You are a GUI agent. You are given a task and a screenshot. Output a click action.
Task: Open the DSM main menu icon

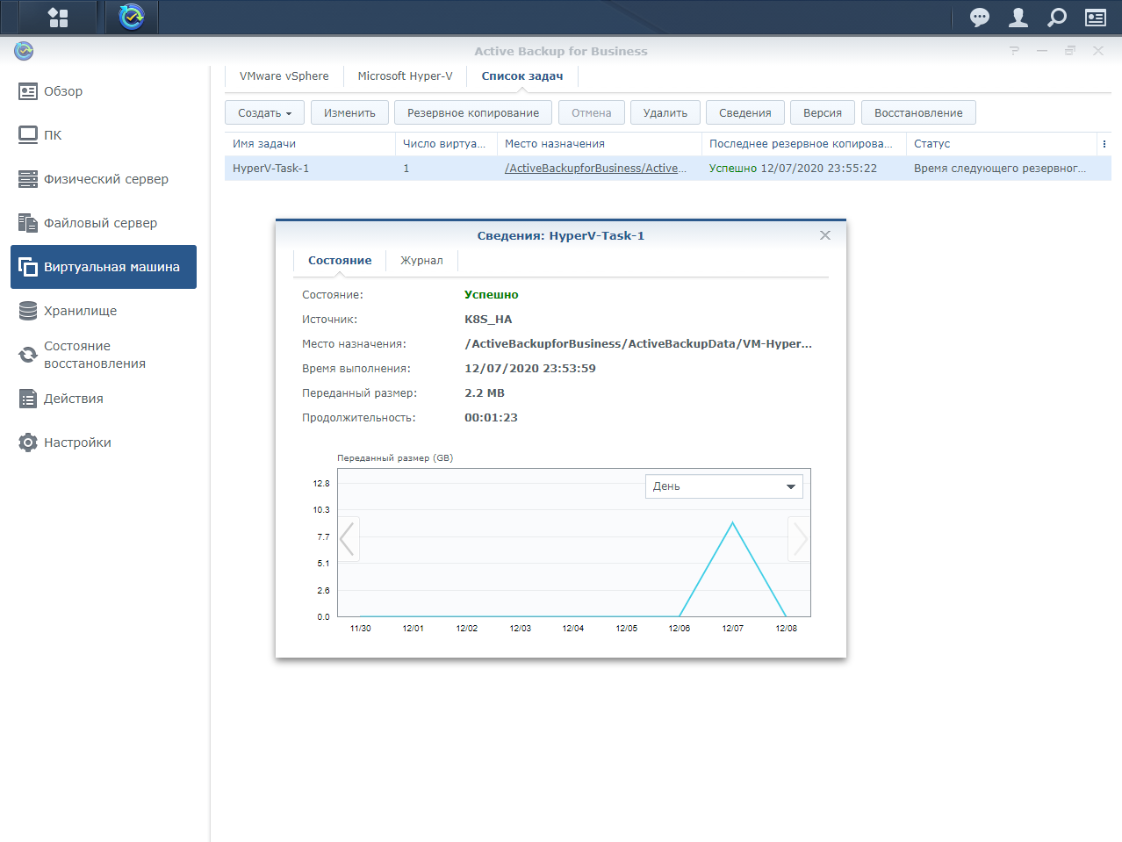coord(58,17)
